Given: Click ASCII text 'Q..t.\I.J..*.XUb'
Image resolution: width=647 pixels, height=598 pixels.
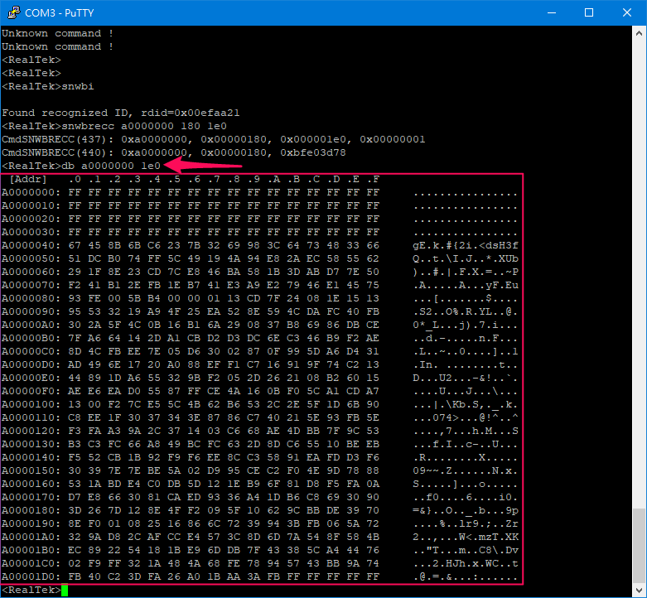Looking at the screenshot, I should (466, 258).
